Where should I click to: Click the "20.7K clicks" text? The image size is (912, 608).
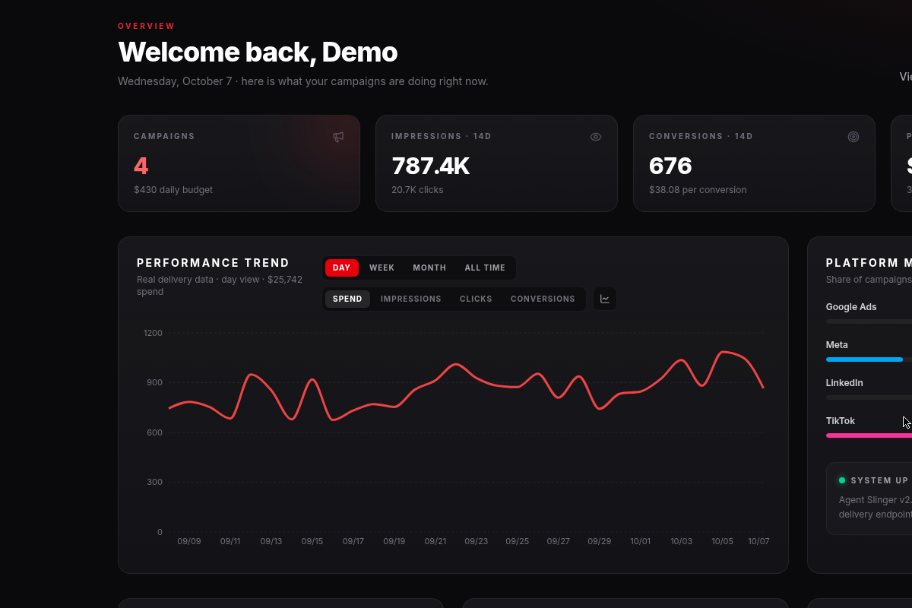coord(417,190)
